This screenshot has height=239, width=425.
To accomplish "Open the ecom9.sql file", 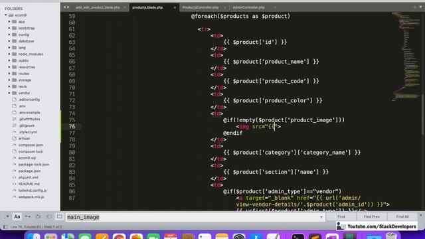I will [x=27, y=158].
